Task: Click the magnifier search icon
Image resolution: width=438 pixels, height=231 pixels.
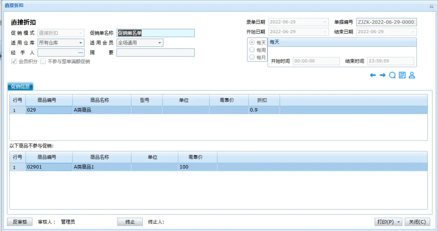Action: click(392, 75)
